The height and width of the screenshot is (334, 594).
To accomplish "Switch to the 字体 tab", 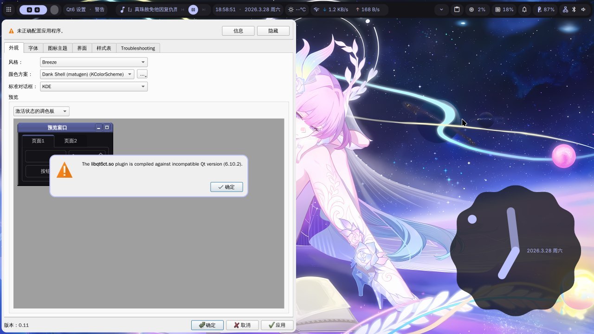I will [33, 48].
